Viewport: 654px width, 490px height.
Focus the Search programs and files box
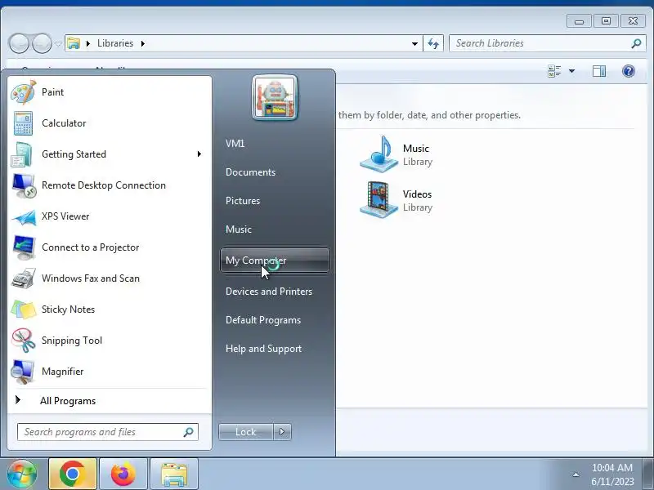(x=108, y=432)
